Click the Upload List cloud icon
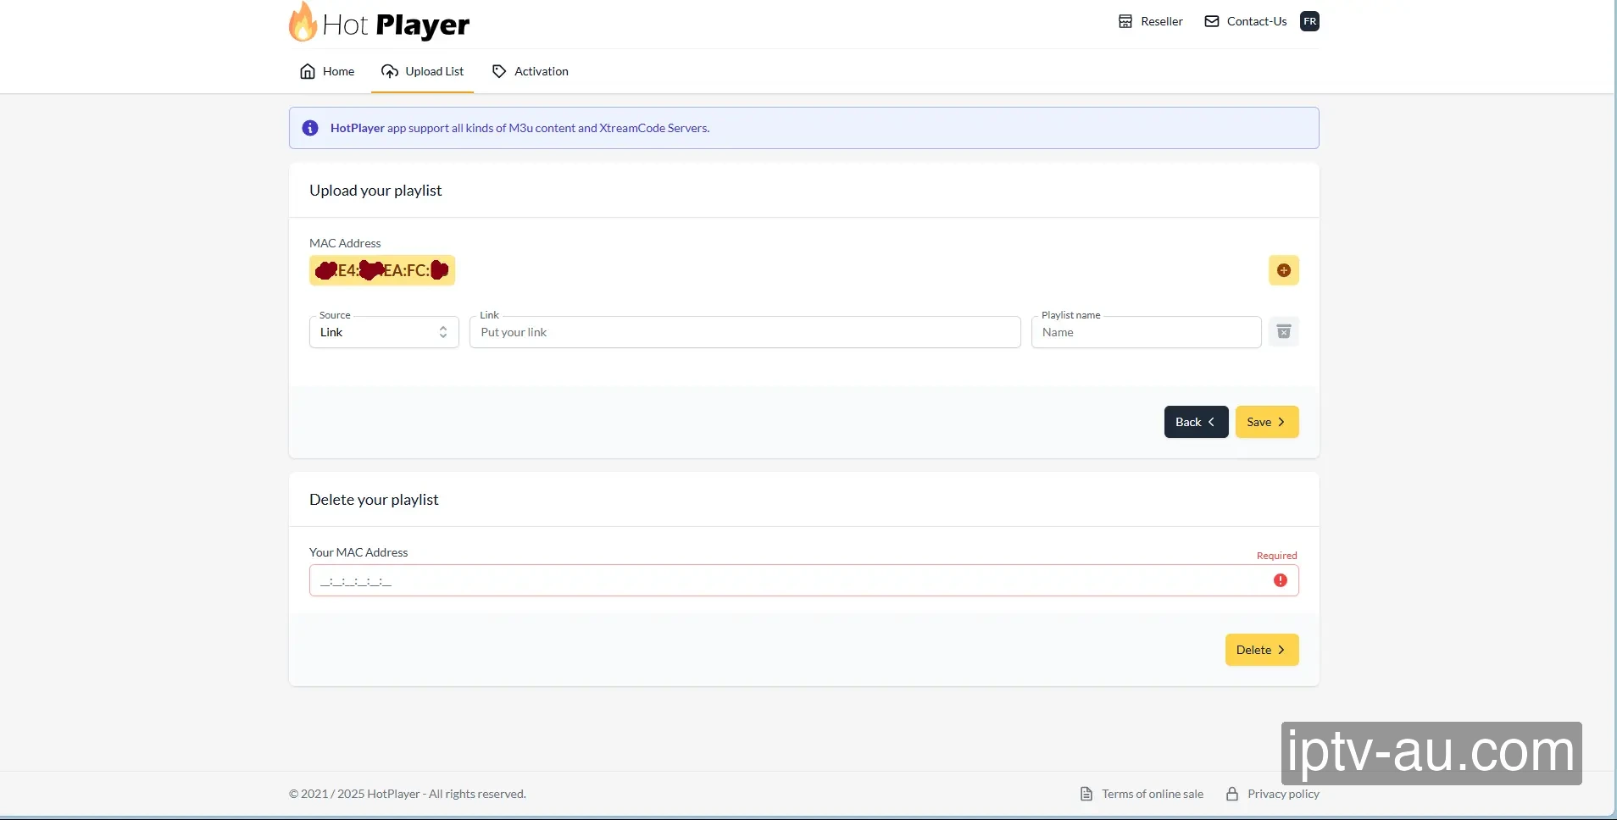 390,71
